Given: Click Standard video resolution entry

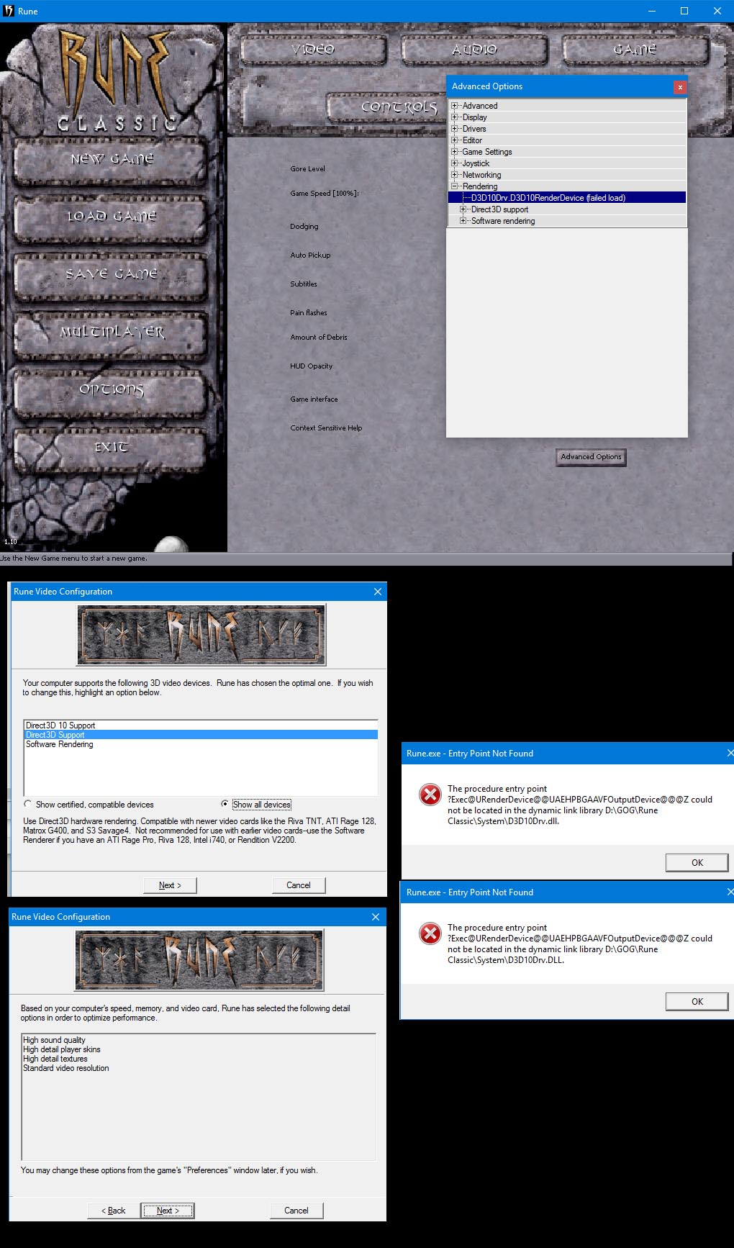Looking at the screenshot, I should (66, 1068).
